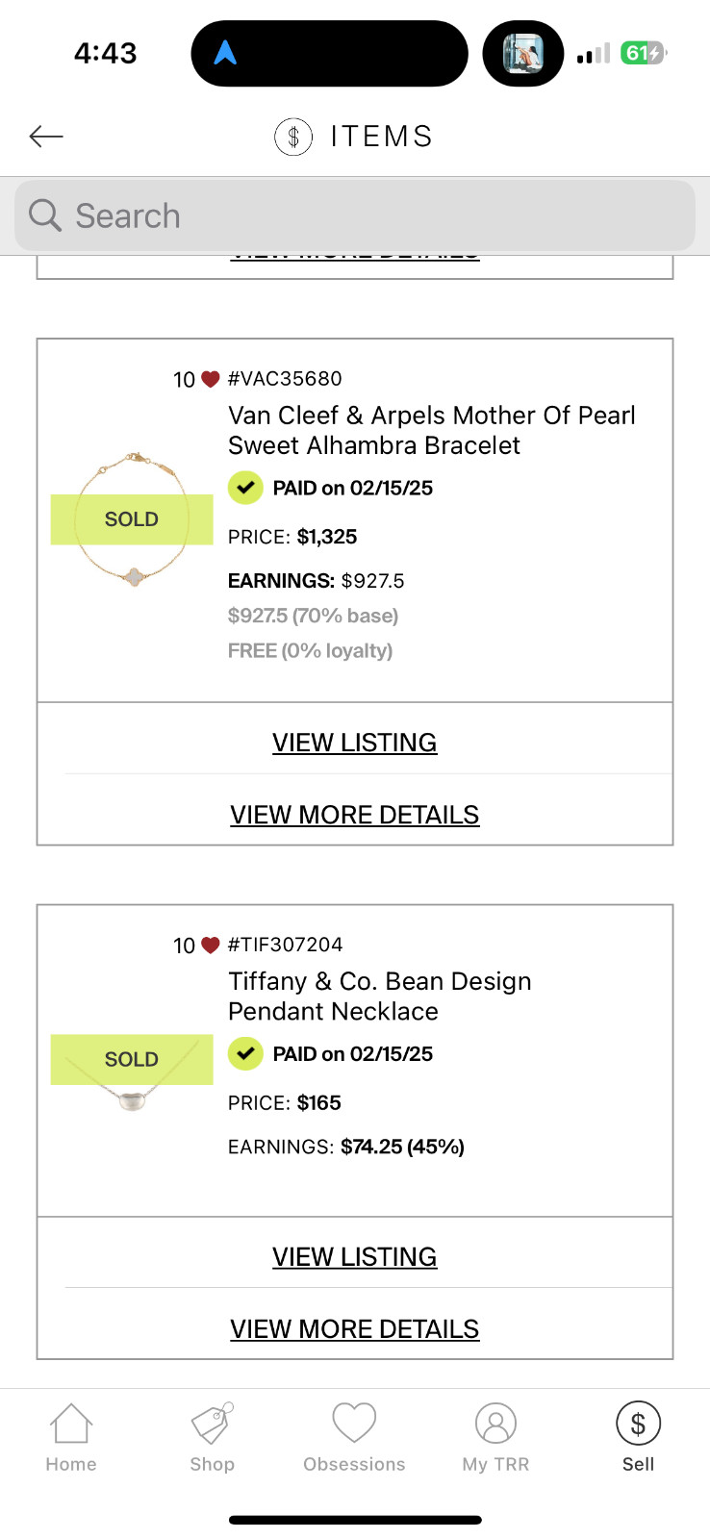This screenshot has height=1539, width=710.
Task: Open the My TRR tab
Action: [496, 1438]
